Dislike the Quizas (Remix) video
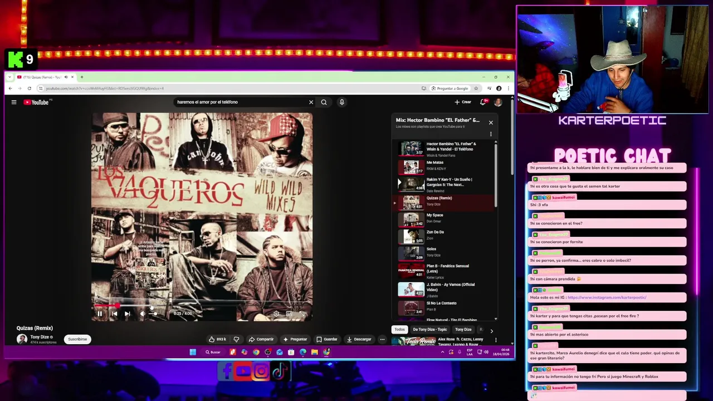 (236, 339)
